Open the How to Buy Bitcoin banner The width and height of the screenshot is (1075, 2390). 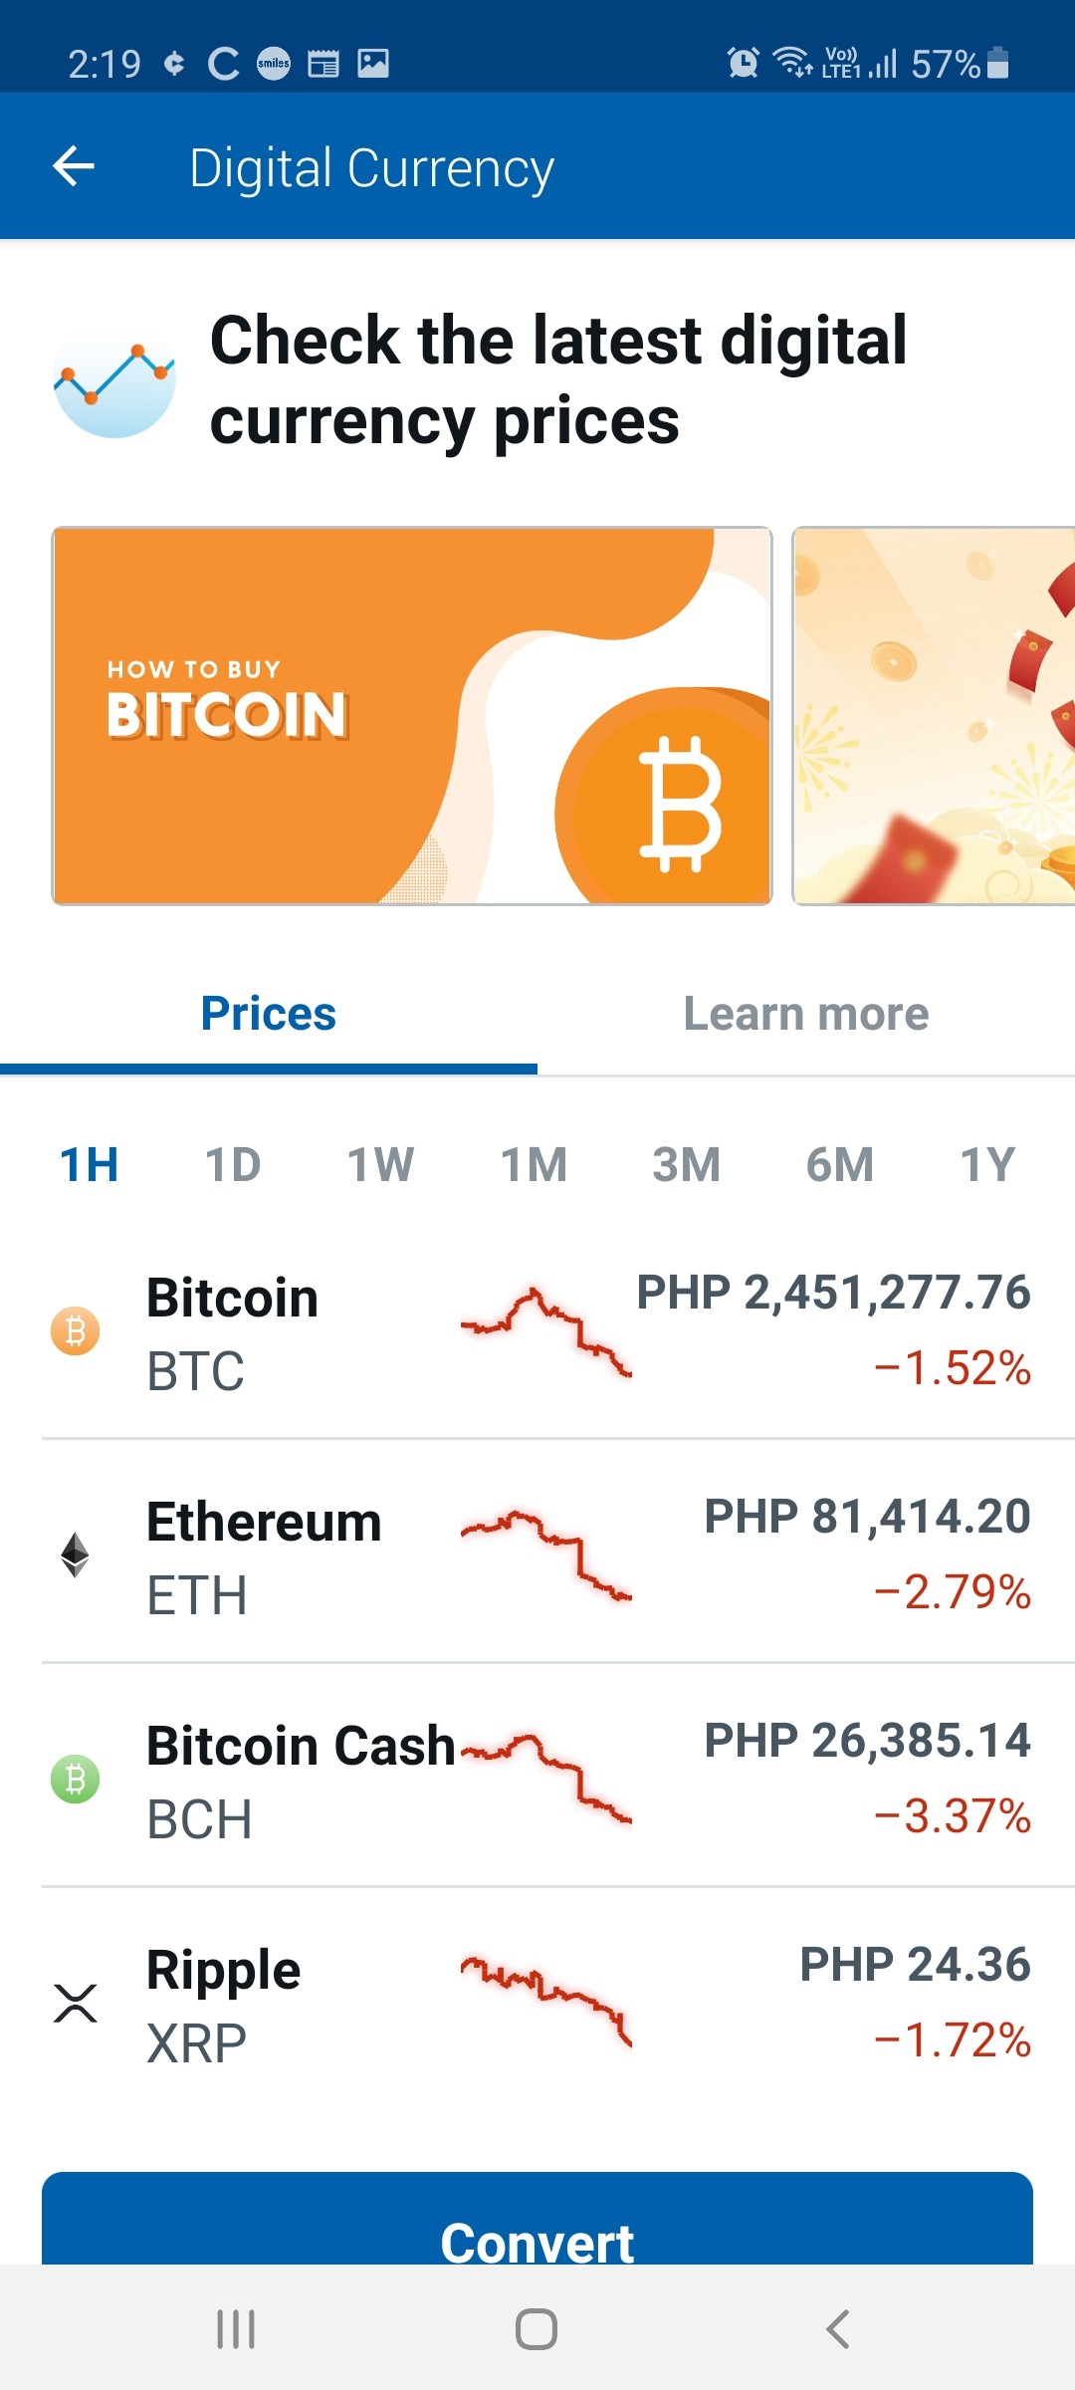[412, 716]
